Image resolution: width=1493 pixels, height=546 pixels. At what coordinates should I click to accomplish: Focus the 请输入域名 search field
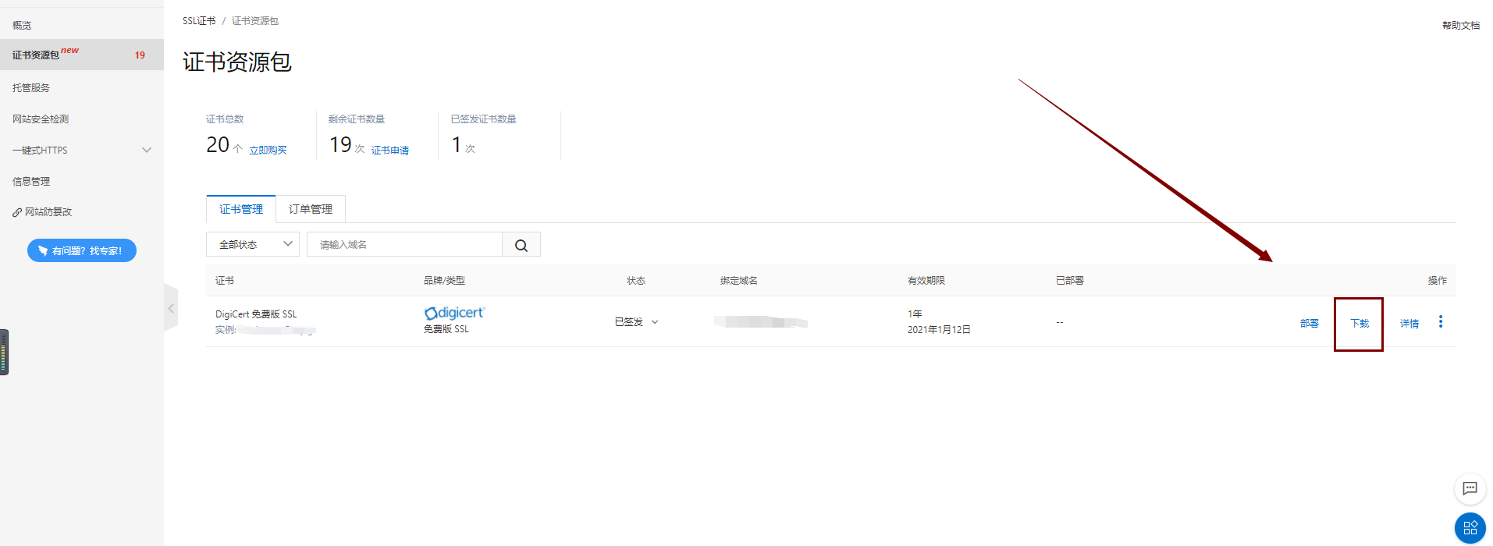click(404, 245)
